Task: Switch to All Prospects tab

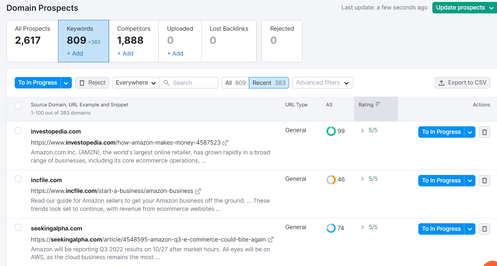Action: point(32,41)
